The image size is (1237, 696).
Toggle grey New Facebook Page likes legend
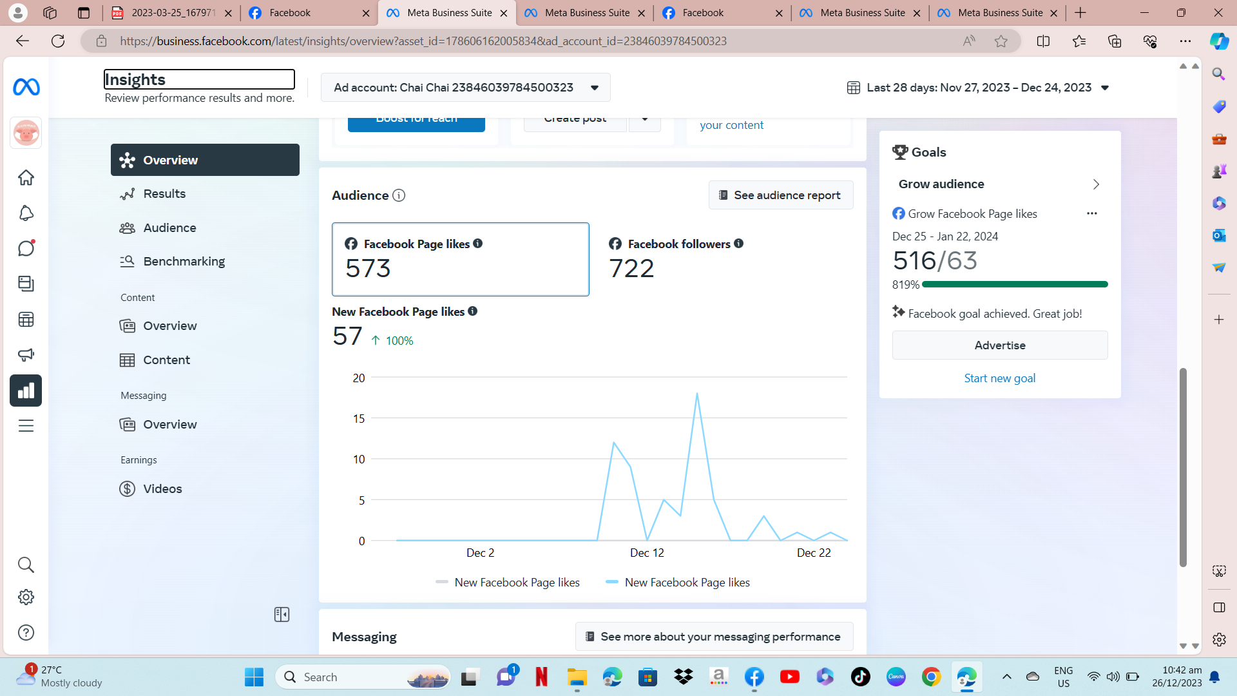tap(508, 583)
